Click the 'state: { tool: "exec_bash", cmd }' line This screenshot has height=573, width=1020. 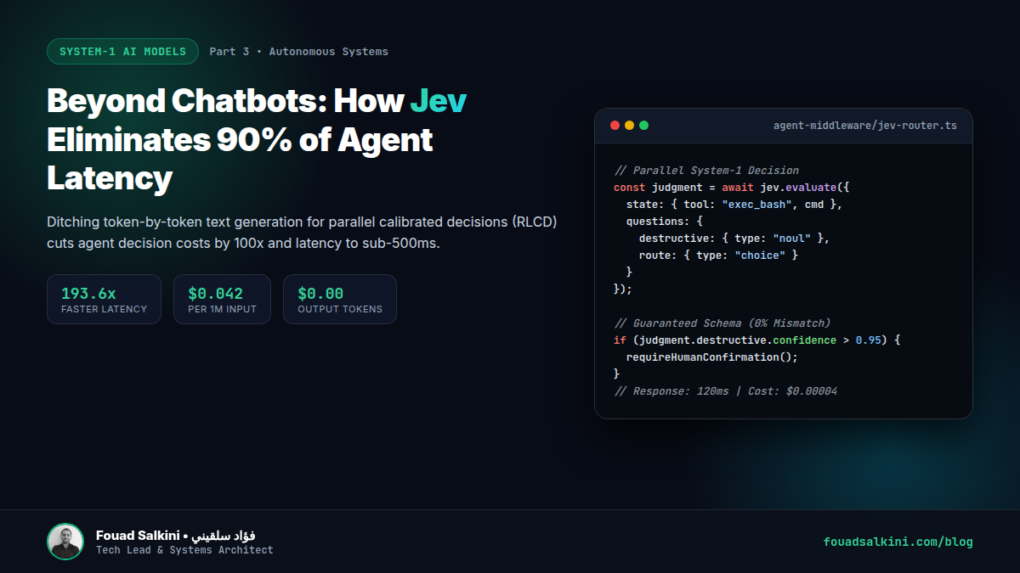pyautogui.click(x=734, y=205)
